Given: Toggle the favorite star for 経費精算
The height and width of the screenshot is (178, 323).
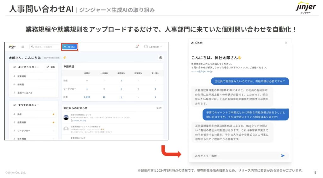Looking at the screenshot, I should tap(53, 122).
